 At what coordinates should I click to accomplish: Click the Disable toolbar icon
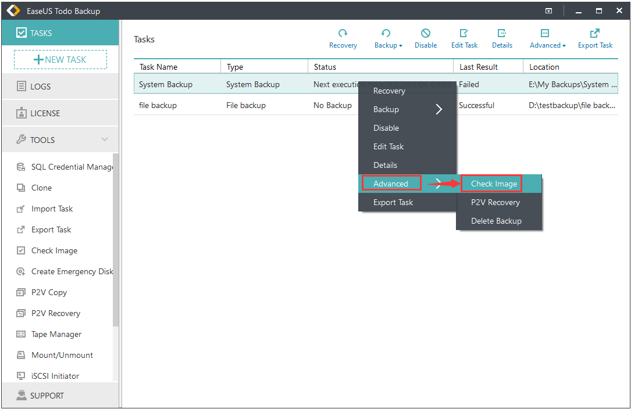(426, 33)
